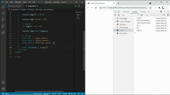Close the DevTools panel
Screen dimensions: 170x95
pos(168,12)
